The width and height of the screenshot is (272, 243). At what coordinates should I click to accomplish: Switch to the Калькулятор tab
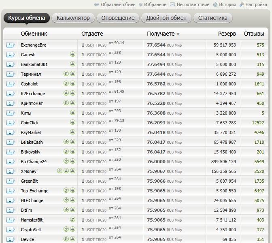[73, 18]
